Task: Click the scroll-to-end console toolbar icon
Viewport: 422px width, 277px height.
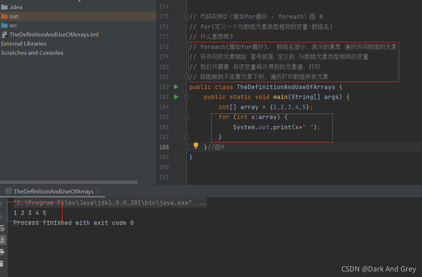Action: [3, 239]
